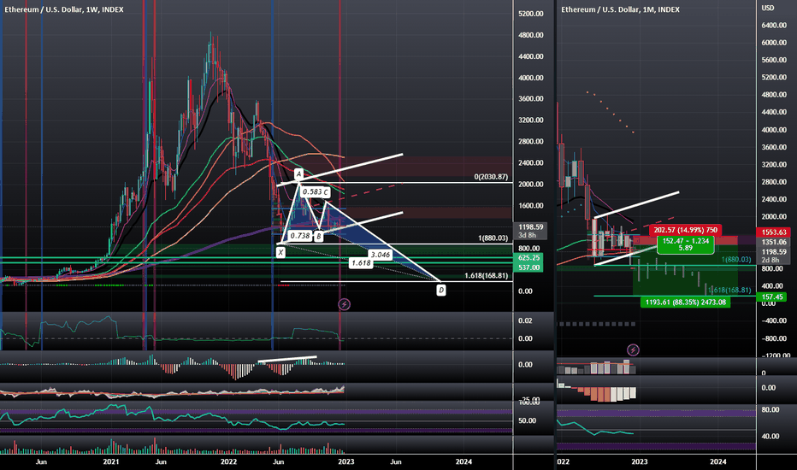This screenshot has width=797, height=470.
Task: Click the 3.046 ratio label
Action: click(381, 255)
